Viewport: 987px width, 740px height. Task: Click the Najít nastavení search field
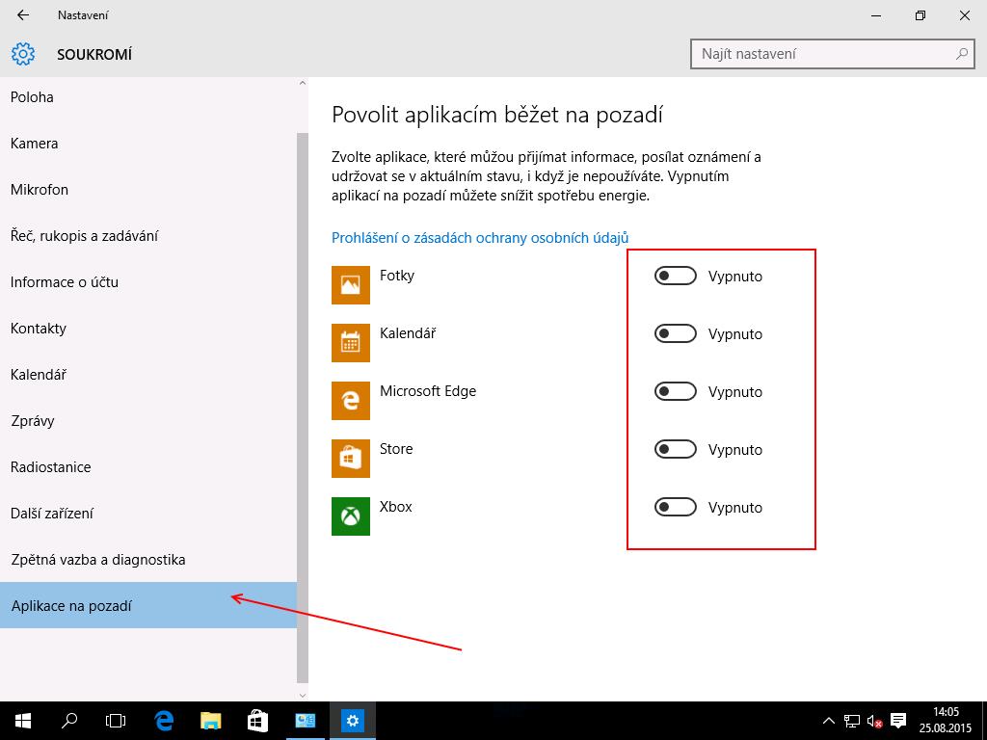pos(824,54)
